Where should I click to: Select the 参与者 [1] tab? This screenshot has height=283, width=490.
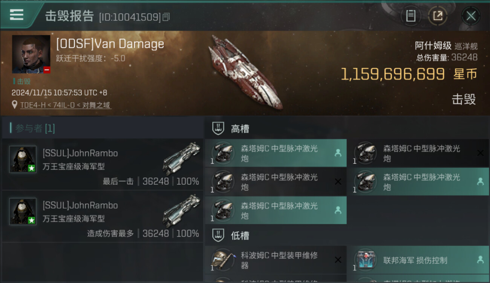tap(35, 128)
